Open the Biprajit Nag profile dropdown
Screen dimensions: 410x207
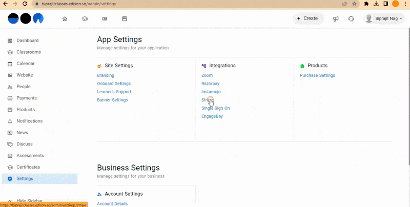click(384, 18)
